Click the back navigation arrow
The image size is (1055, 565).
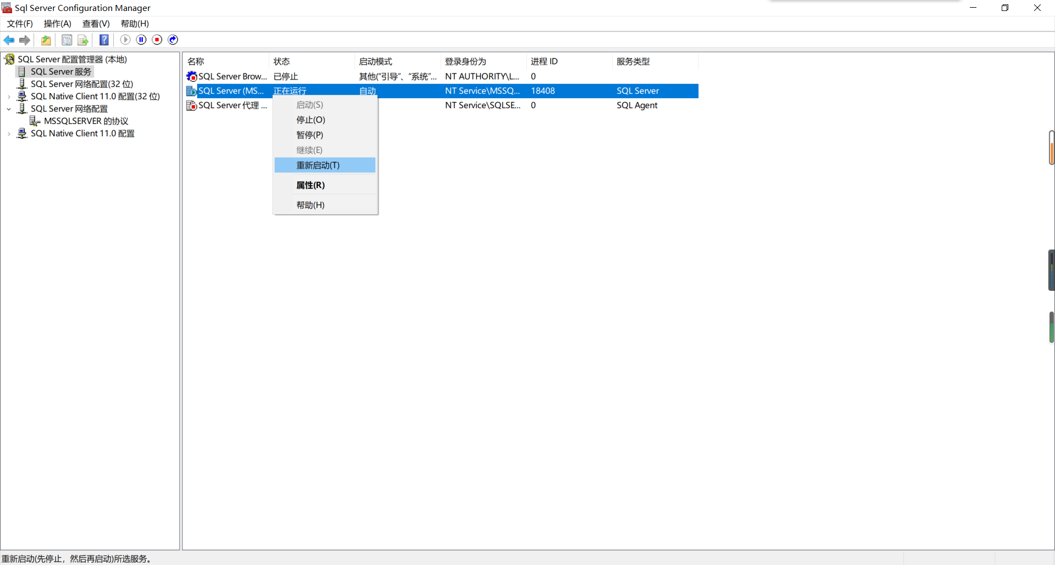tap(9, 39)
